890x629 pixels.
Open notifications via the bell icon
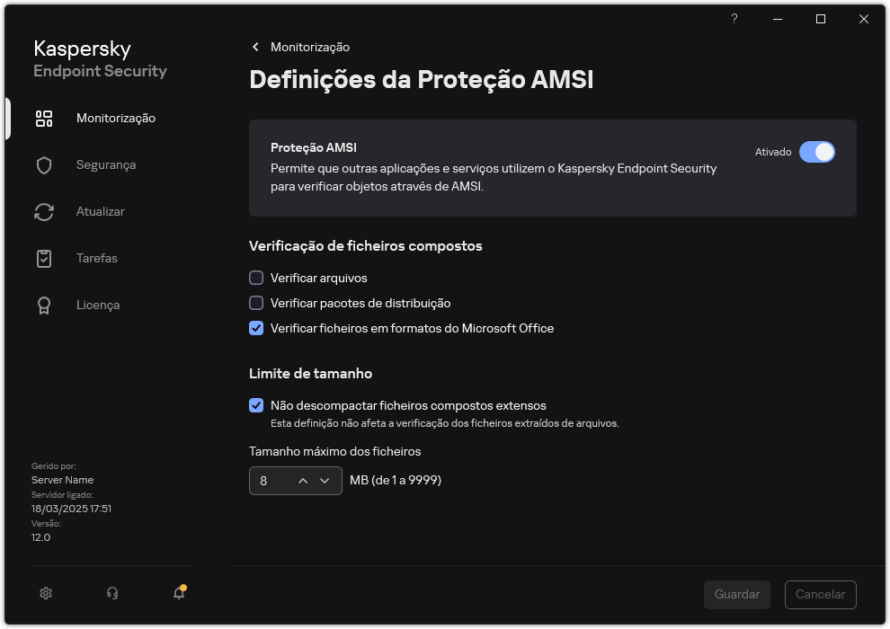178,593
